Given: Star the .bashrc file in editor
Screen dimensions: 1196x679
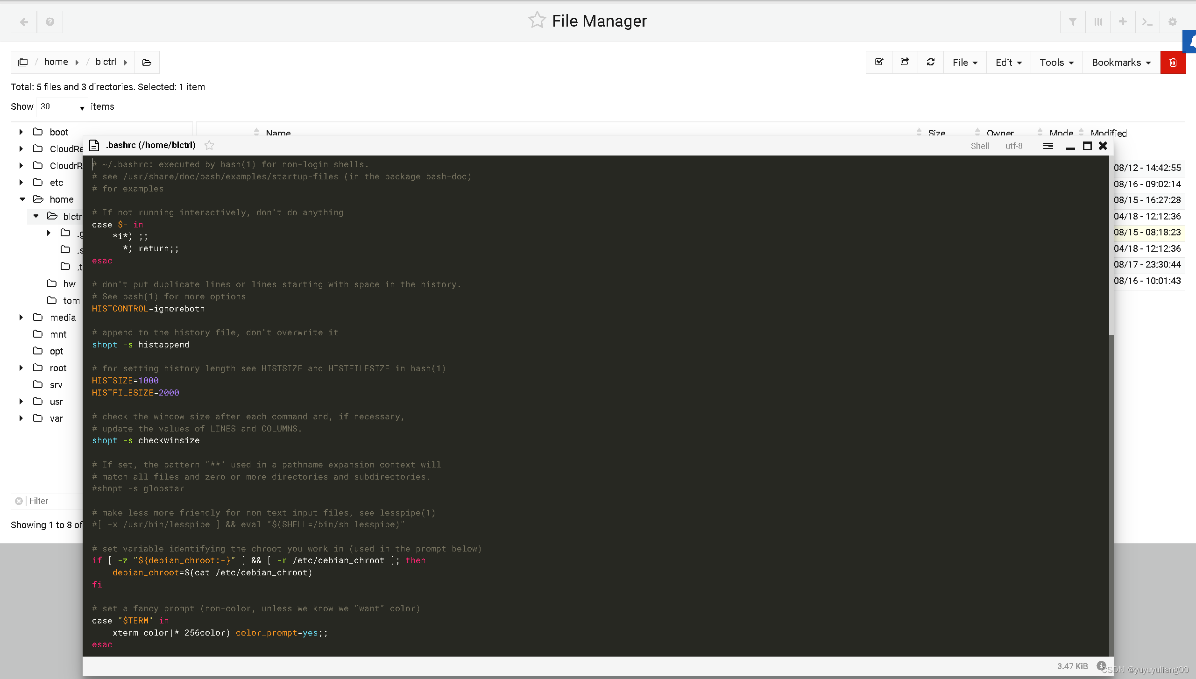Looking at the screenshot, I should point(209,146).
